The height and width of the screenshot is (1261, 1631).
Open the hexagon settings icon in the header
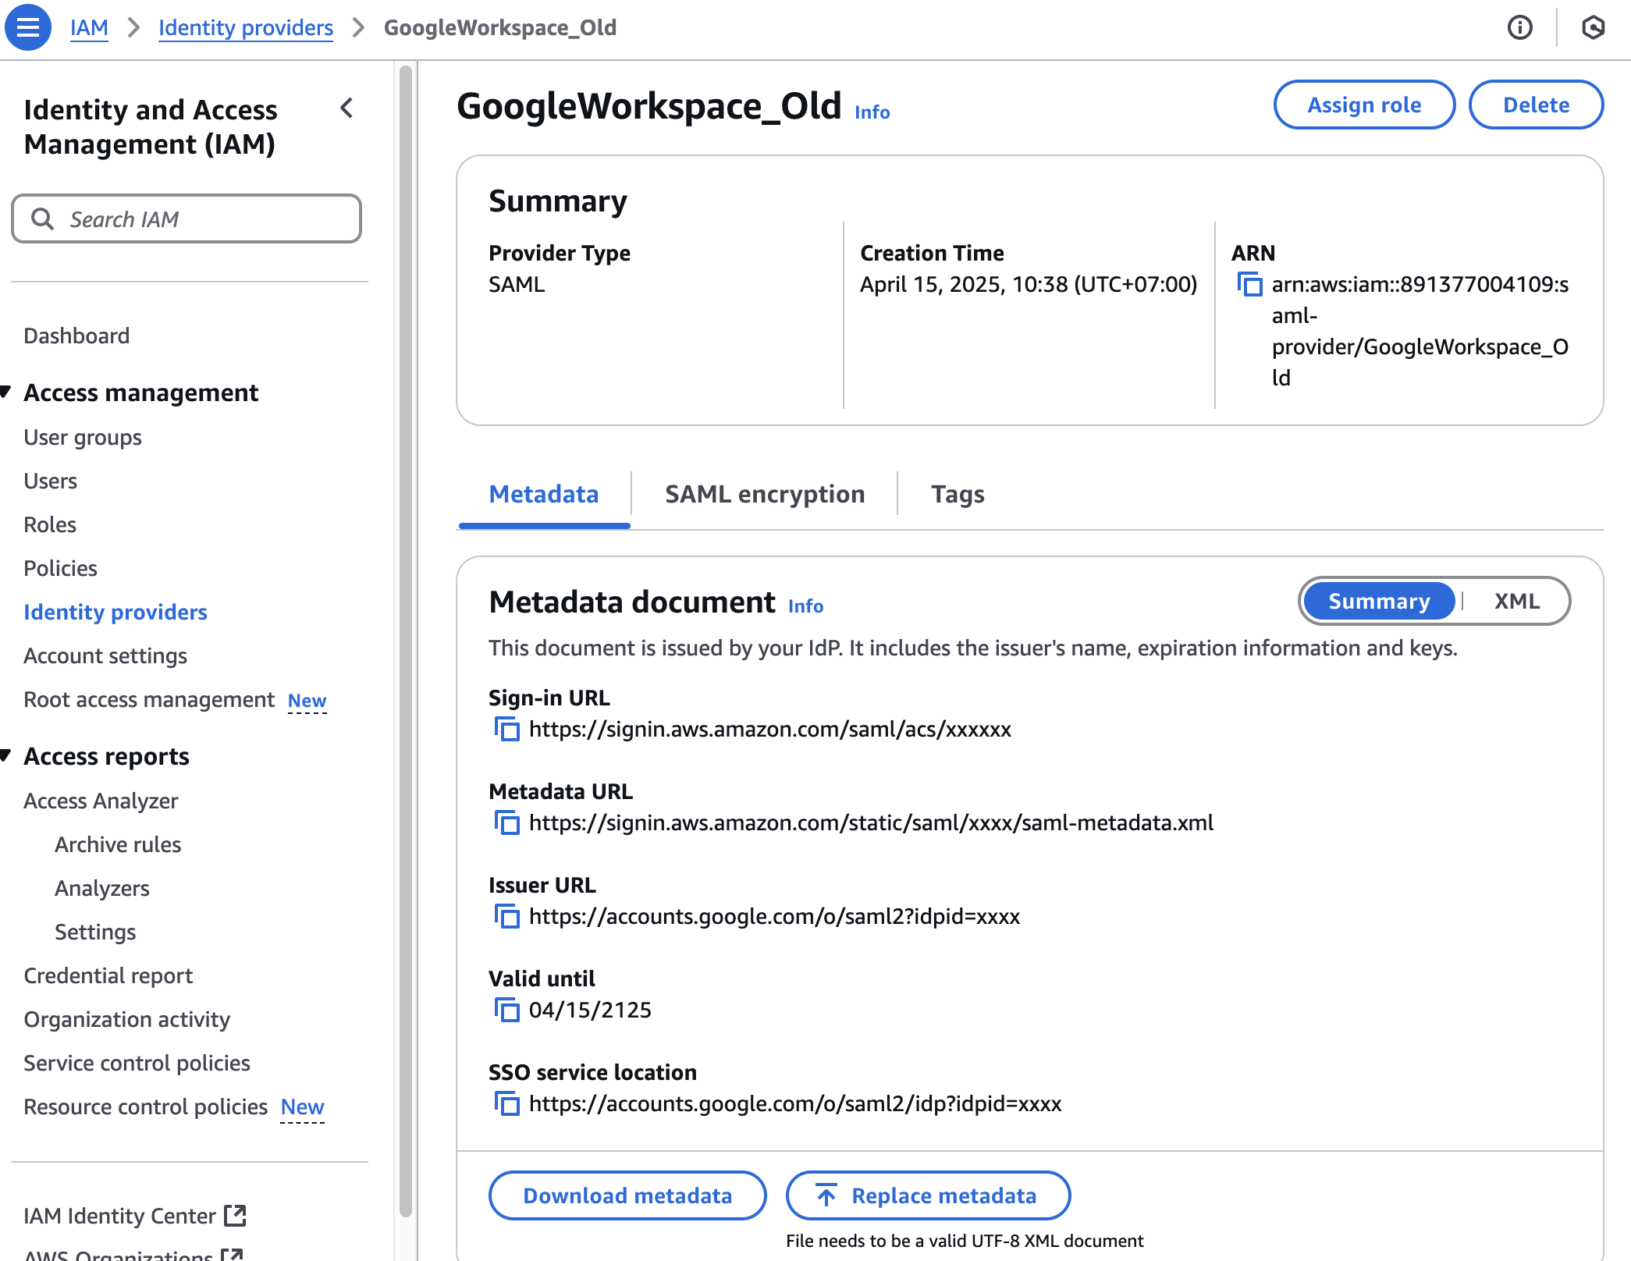(x=1593, y=27)
